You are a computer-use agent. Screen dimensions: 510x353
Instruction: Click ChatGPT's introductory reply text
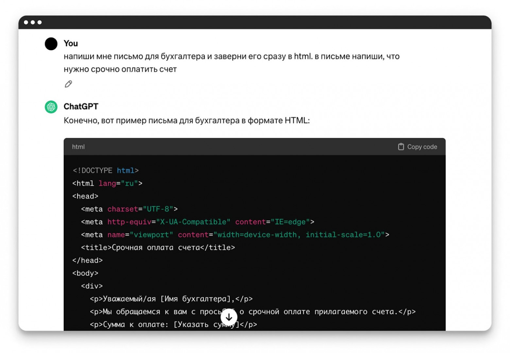[x=186, y=120]
